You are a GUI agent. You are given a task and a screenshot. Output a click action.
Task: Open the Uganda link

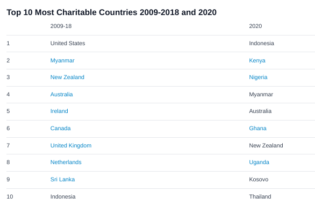click(x=259, y=162)
